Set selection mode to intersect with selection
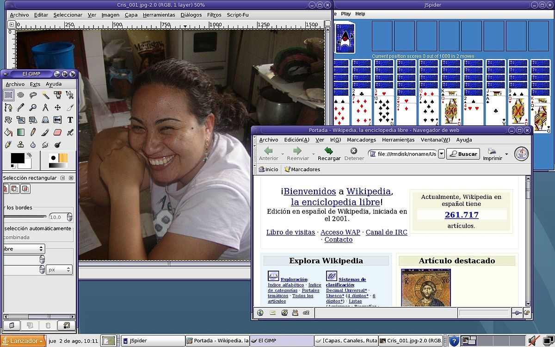Screen dimensions: 555x347 (26, 189)
